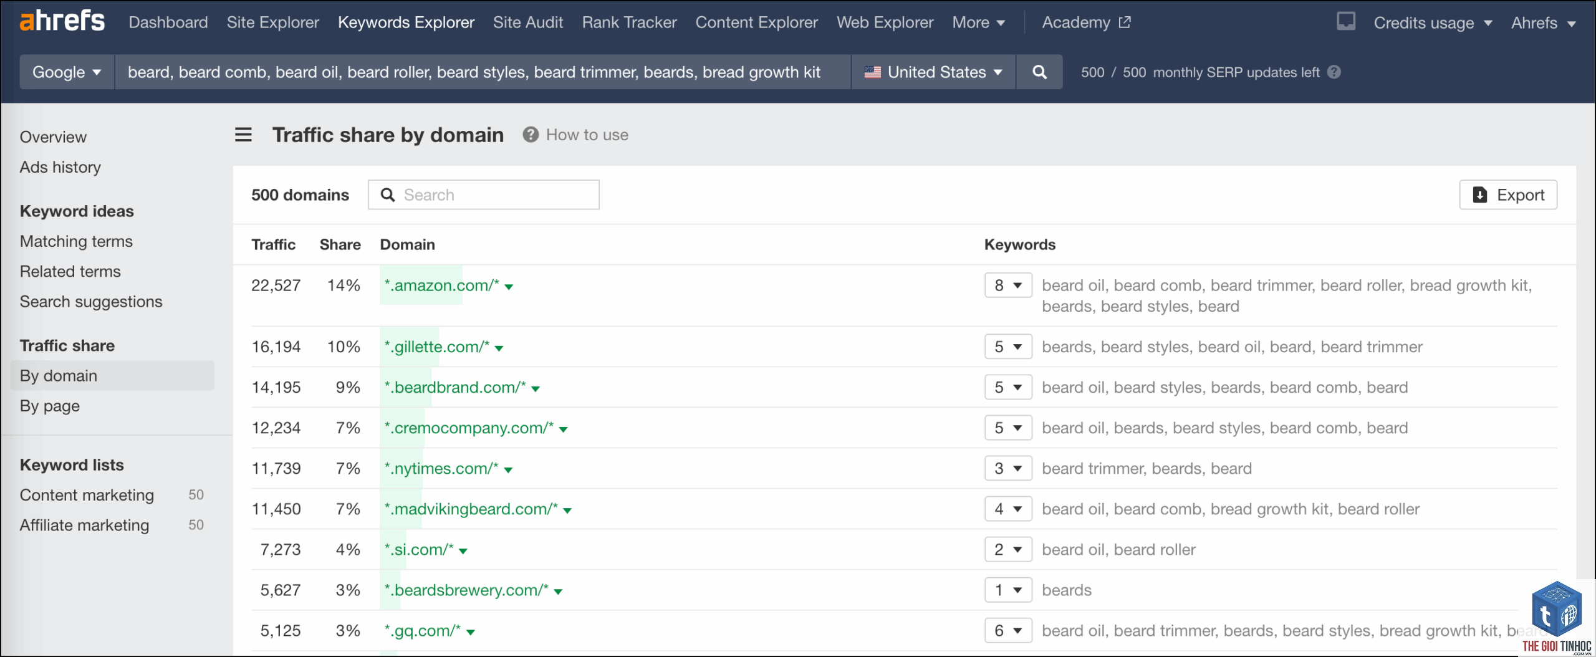1596x657 pixels.
Task: Go to Dashboard
Action: point(168,22)
